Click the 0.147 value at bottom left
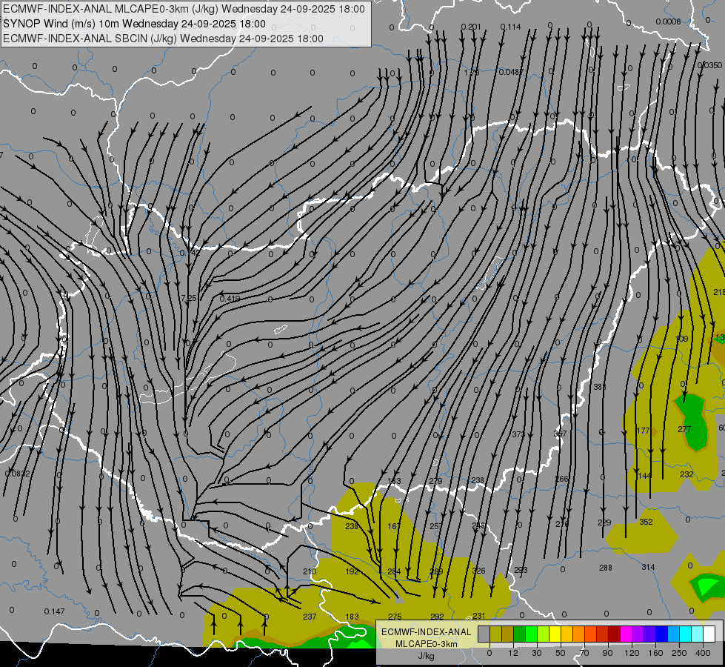 55,611
